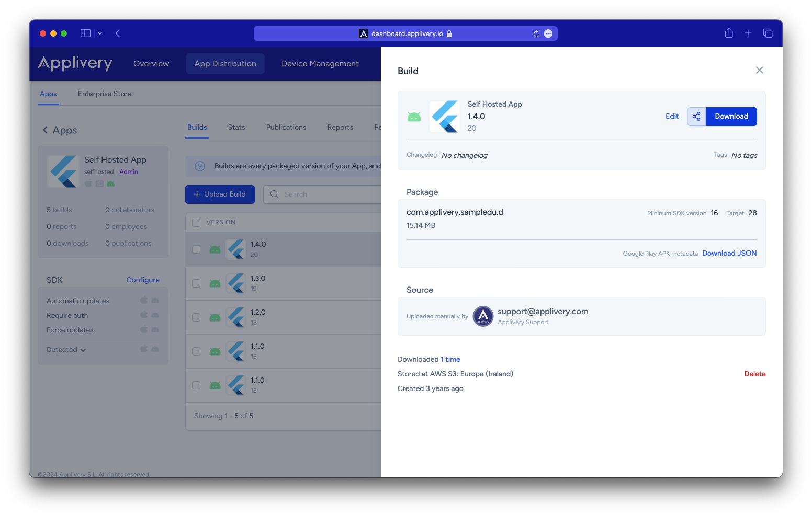
Task: Expand the Detected section in the SDK panel
Action: [x=66, y=349]
